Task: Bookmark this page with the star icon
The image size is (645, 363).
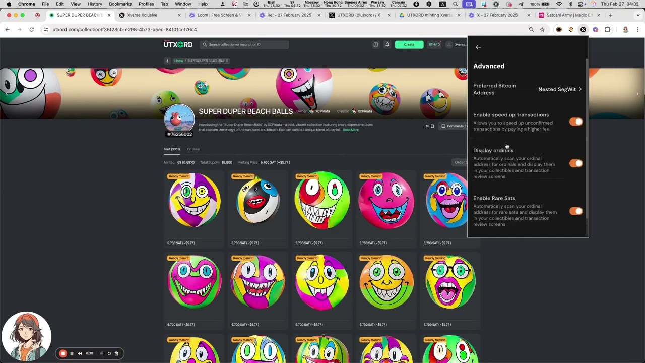Action: pyautogui.click(x=542, y=30)
